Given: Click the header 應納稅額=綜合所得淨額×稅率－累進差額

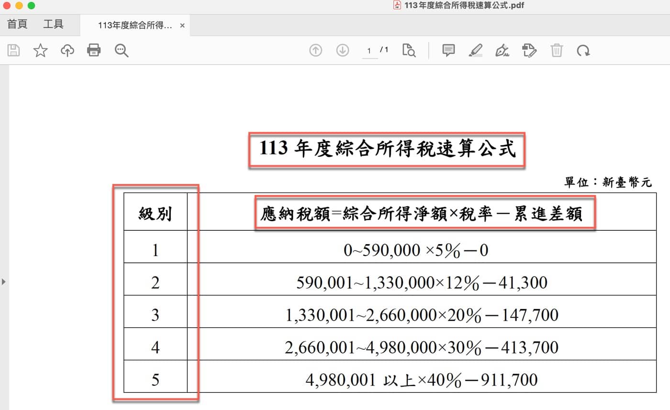Looking at the screenshot, I should coord(422,214).
